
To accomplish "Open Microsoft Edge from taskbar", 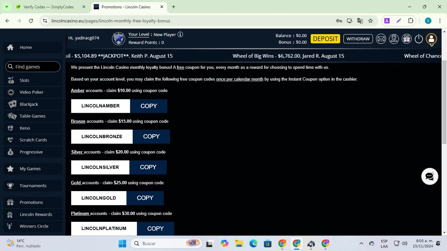I will (x=253, y=244).
